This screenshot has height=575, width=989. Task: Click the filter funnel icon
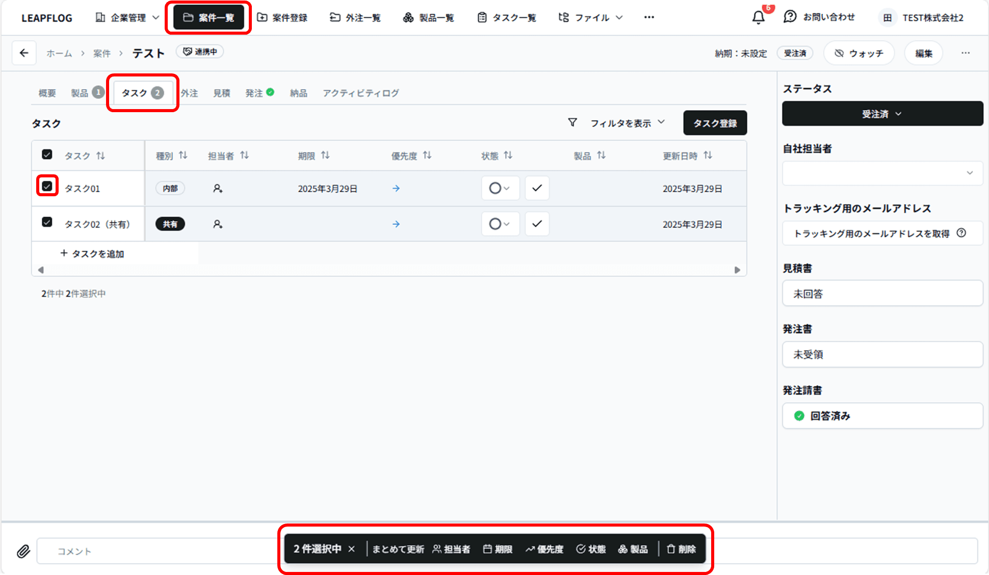pos(572,123)
